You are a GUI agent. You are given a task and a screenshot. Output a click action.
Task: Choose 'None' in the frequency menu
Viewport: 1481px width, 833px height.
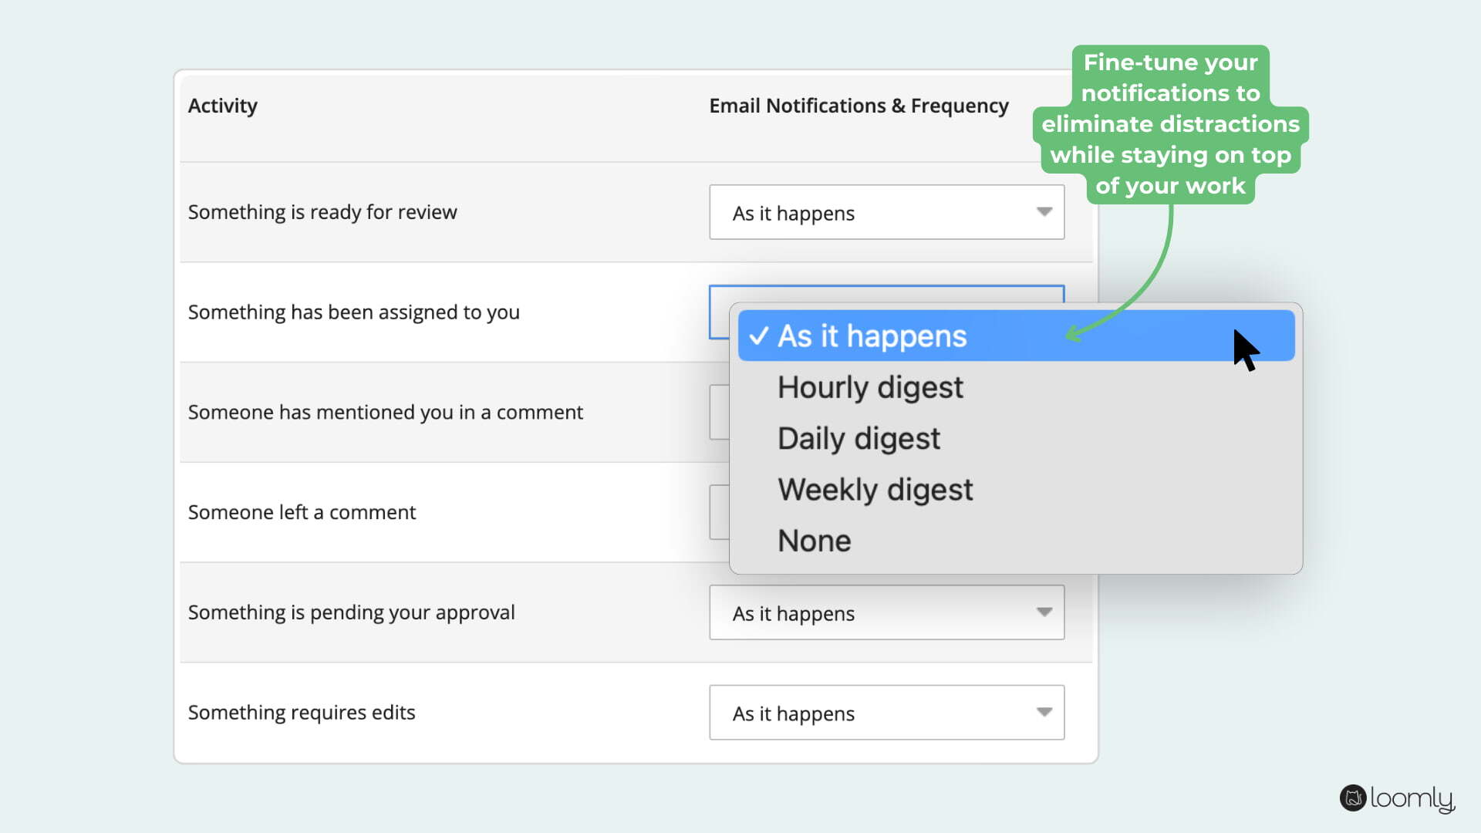(x=814, y=540)
